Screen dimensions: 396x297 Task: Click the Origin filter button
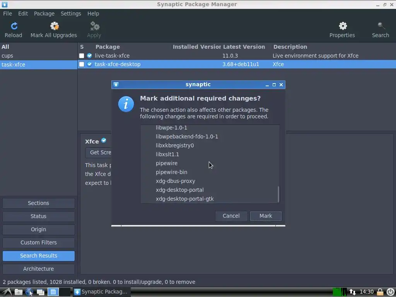38,229
